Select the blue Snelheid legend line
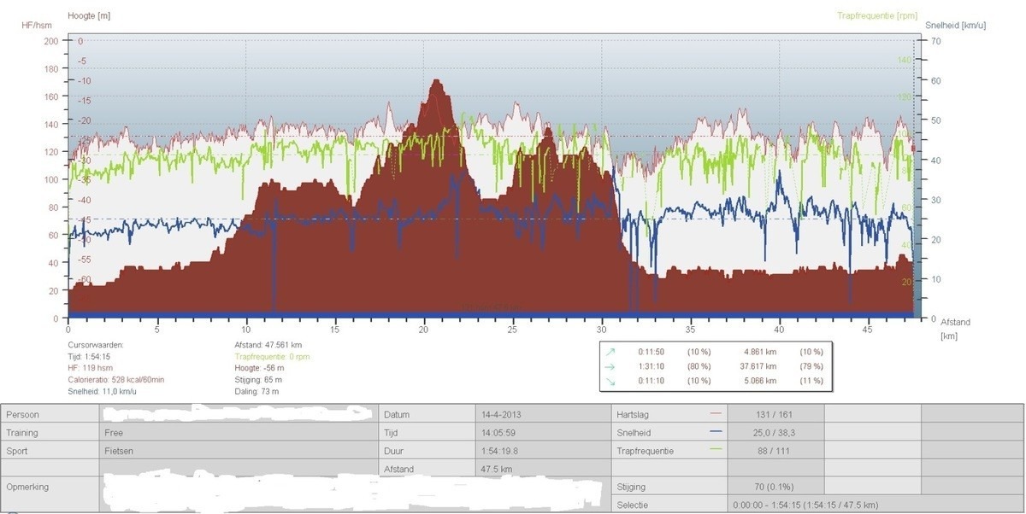The width and height of the screenshot is (1026, 514). [x=716, y=432]
